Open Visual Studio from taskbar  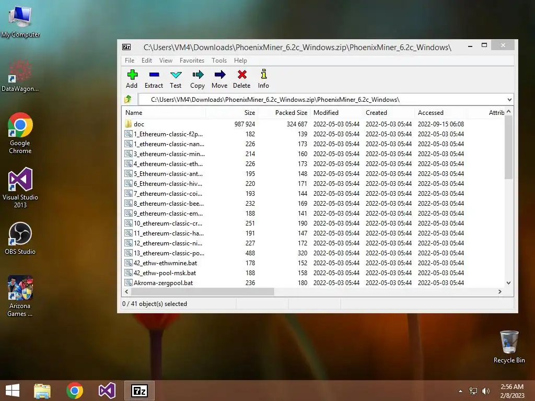click(x=107, y=391)
